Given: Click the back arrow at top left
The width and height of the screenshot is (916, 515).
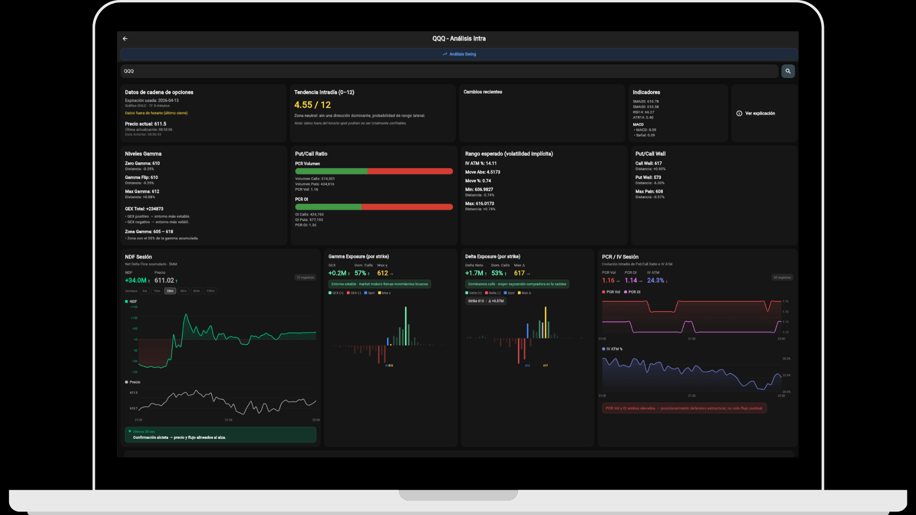Looking at the screenshot, I should point(125,39).
